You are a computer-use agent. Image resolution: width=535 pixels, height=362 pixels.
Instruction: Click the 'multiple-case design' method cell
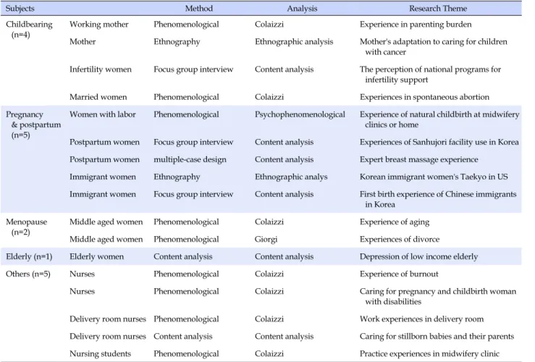pyautogui.click(x=190, y=159)
